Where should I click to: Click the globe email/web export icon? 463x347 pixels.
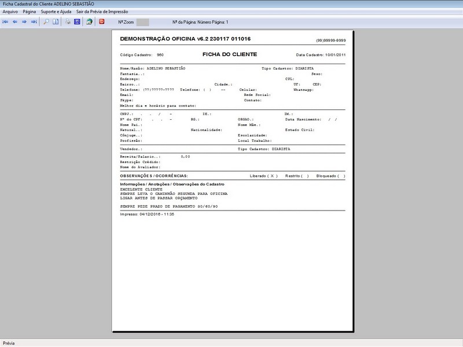[89, 22]
